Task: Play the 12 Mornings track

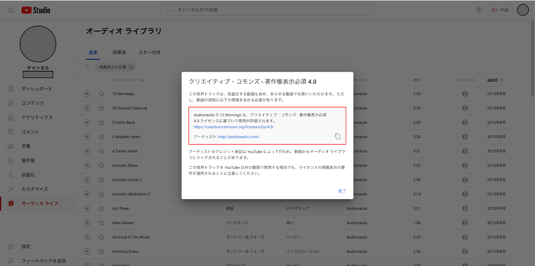Action: click(87, 94)
